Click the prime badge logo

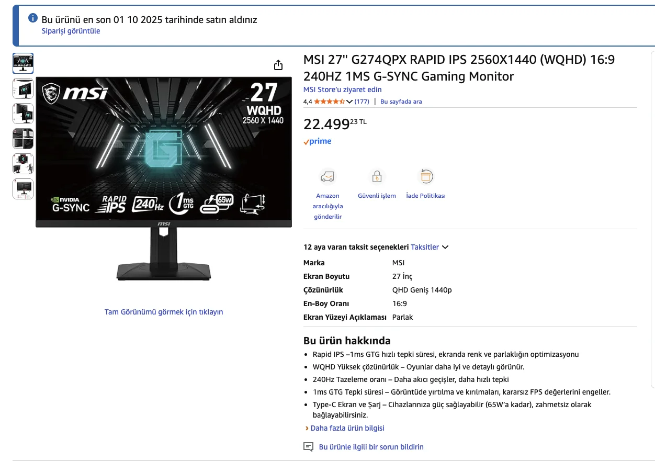click(x=317, y=141)
